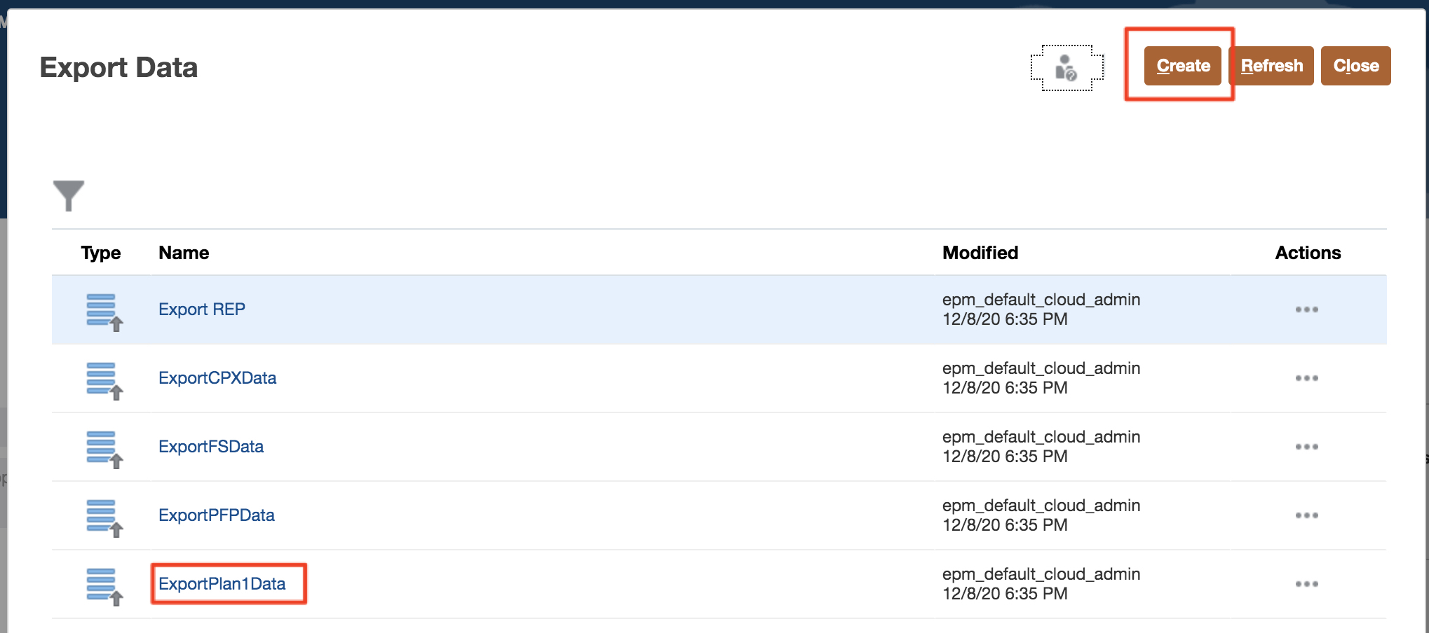This screenshot has height=633, width=1429.
Task: Click the filter funnel icon
Action: click(x=68, y=195)
